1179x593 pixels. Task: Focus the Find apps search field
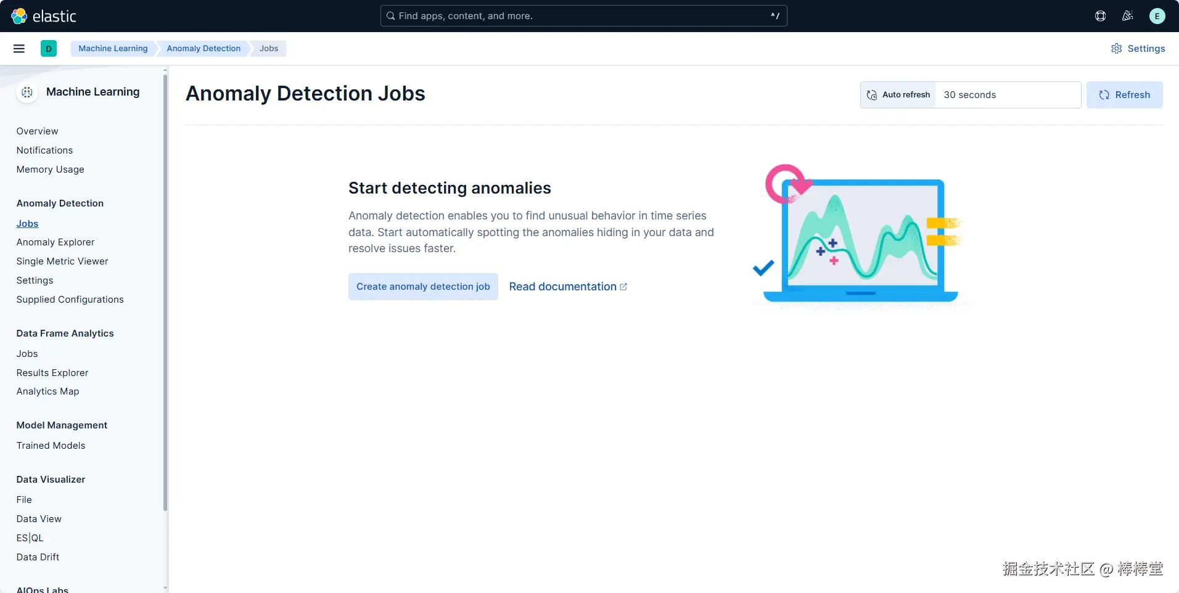[583, 16]
